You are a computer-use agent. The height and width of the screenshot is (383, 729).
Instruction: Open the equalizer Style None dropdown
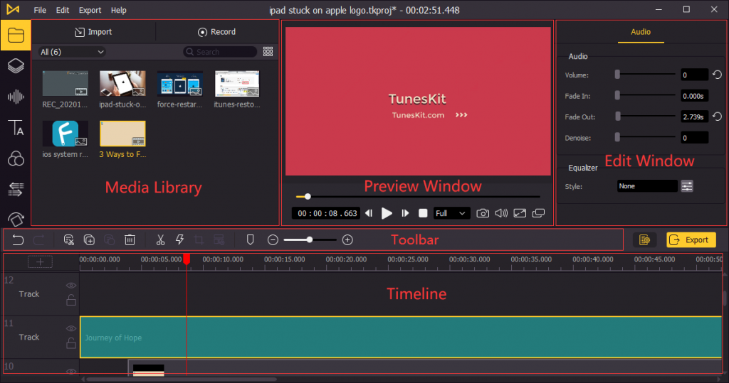647,186
